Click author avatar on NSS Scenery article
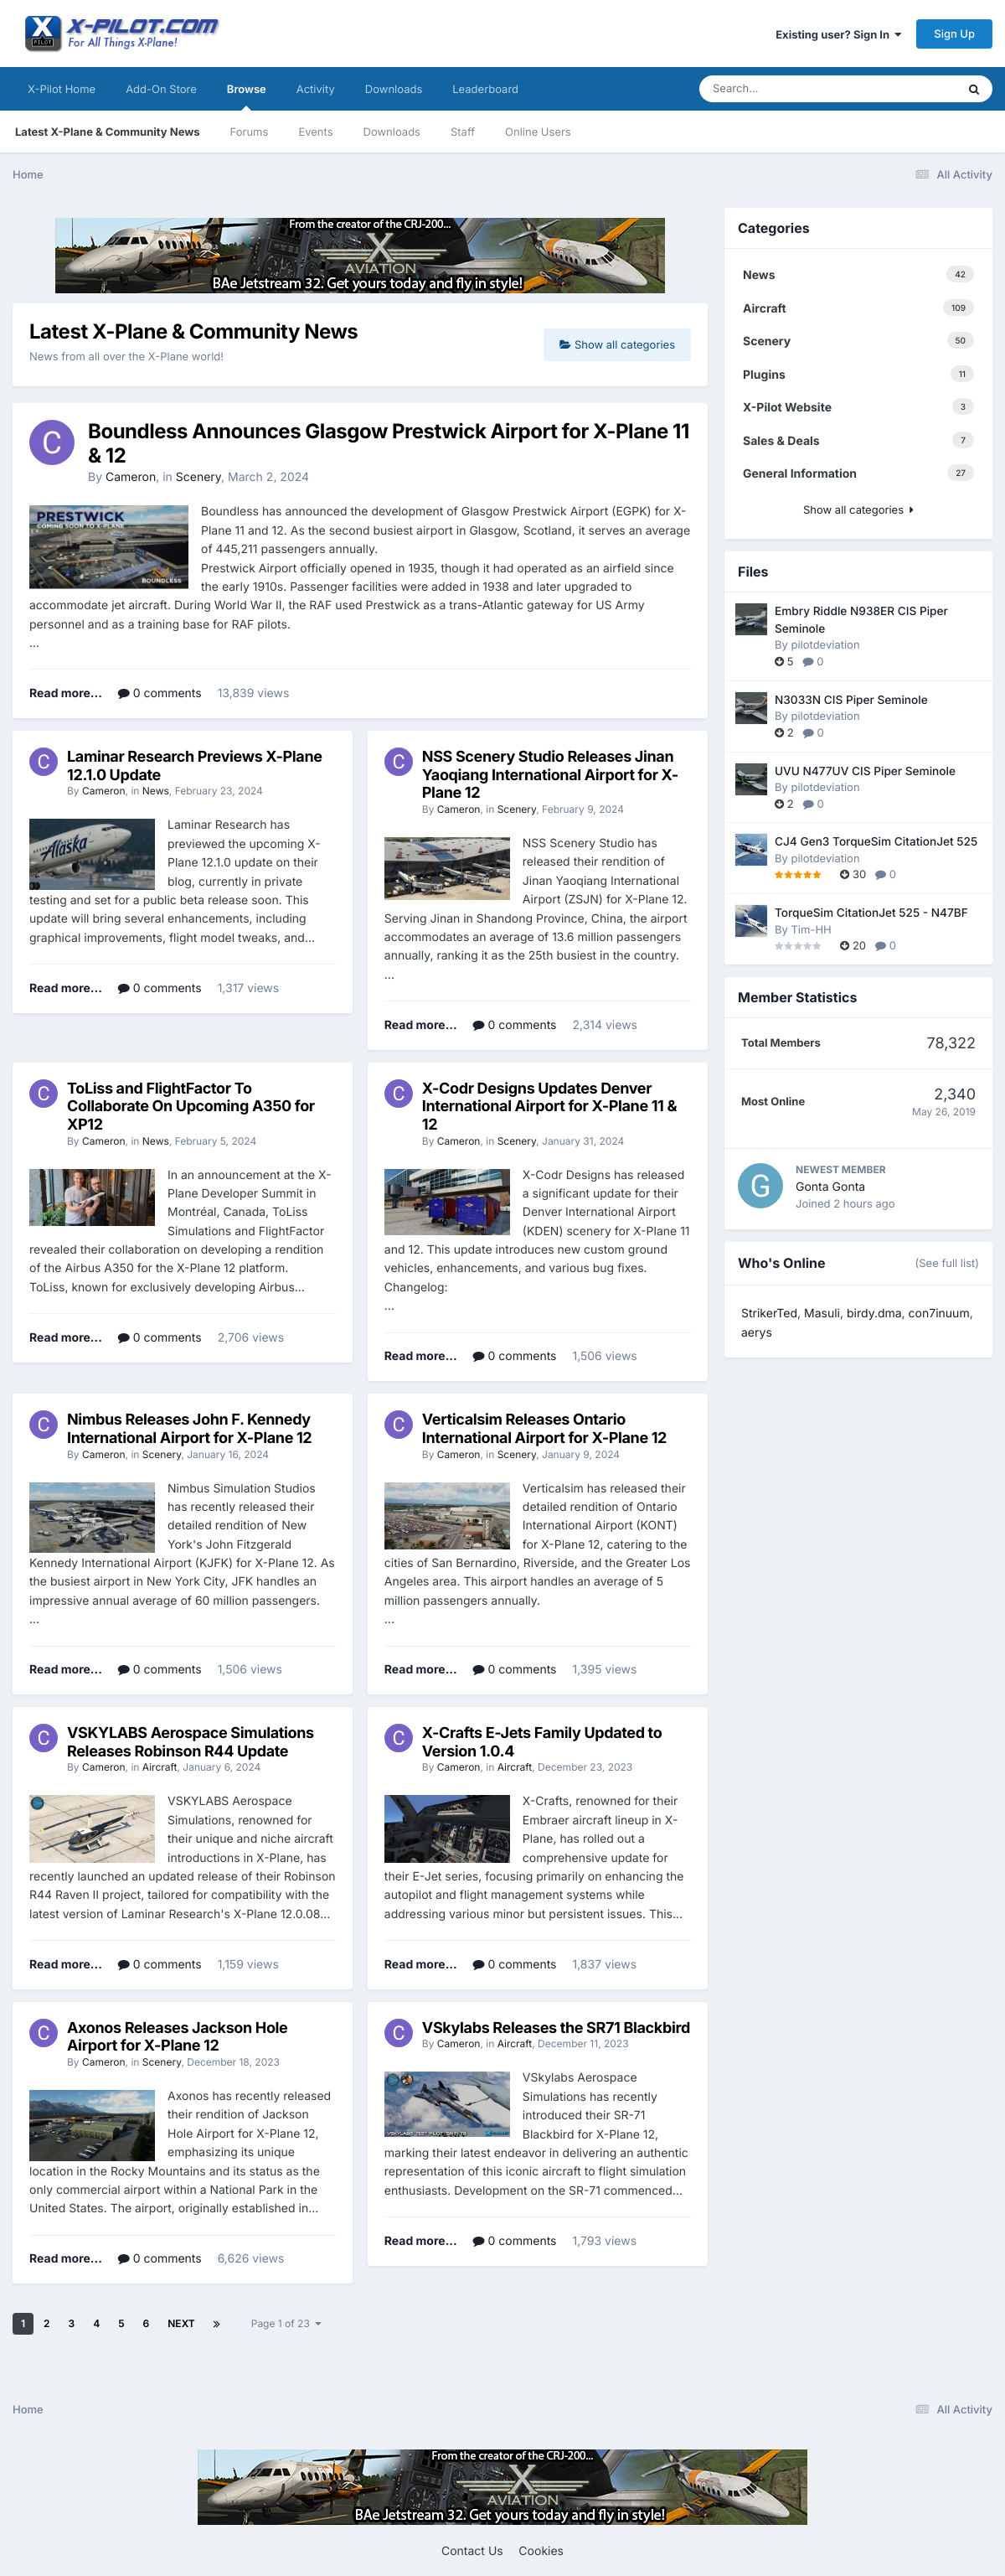Image resolution: width=1005 pixels, height=2576 pixels. [x=398, y=762]
